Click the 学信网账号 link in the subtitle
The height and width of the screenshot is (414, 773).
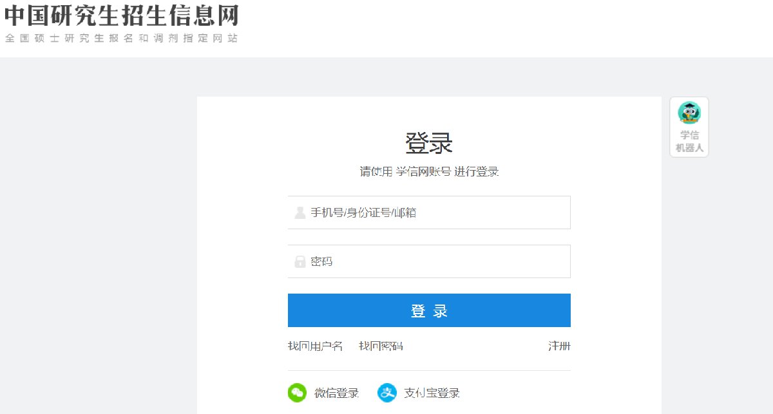pos(423,171)
